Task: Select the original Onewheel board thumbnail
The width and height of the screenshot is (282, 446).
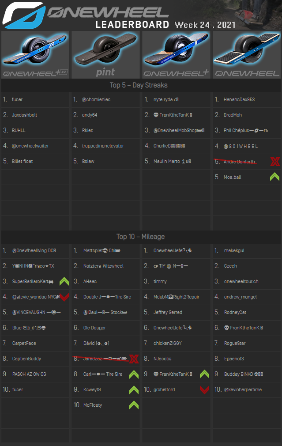Action: (246, 55)
